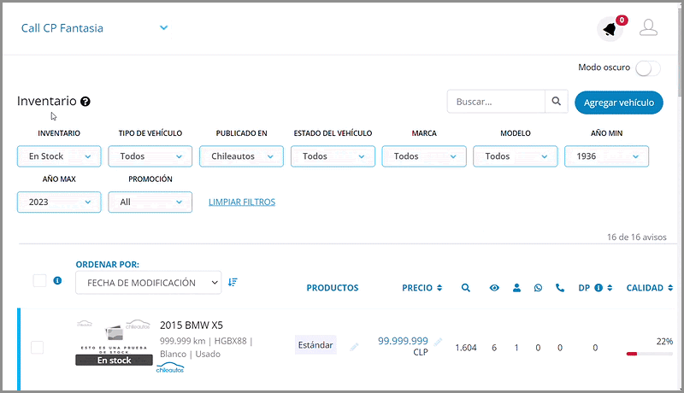The height and width of the screenshot is (393, 684).
Task: Expand the Call CP Fantasia account dropdown
Action: pos(163,28)
